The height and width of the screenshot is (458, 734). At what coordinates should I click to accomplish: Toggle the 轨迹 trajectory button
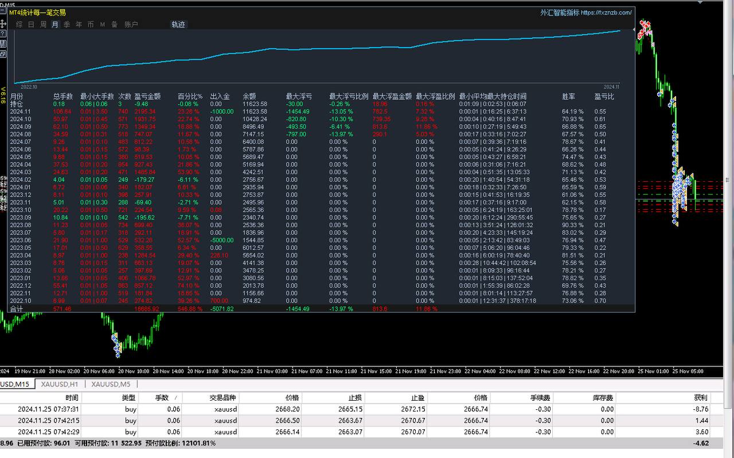pyautogui.click(x=178, y=25)
